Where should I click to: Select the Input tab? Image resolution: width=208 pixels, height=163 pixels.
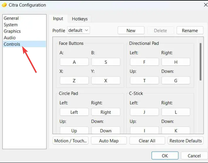pyautogui.click(x=58, y=18)
